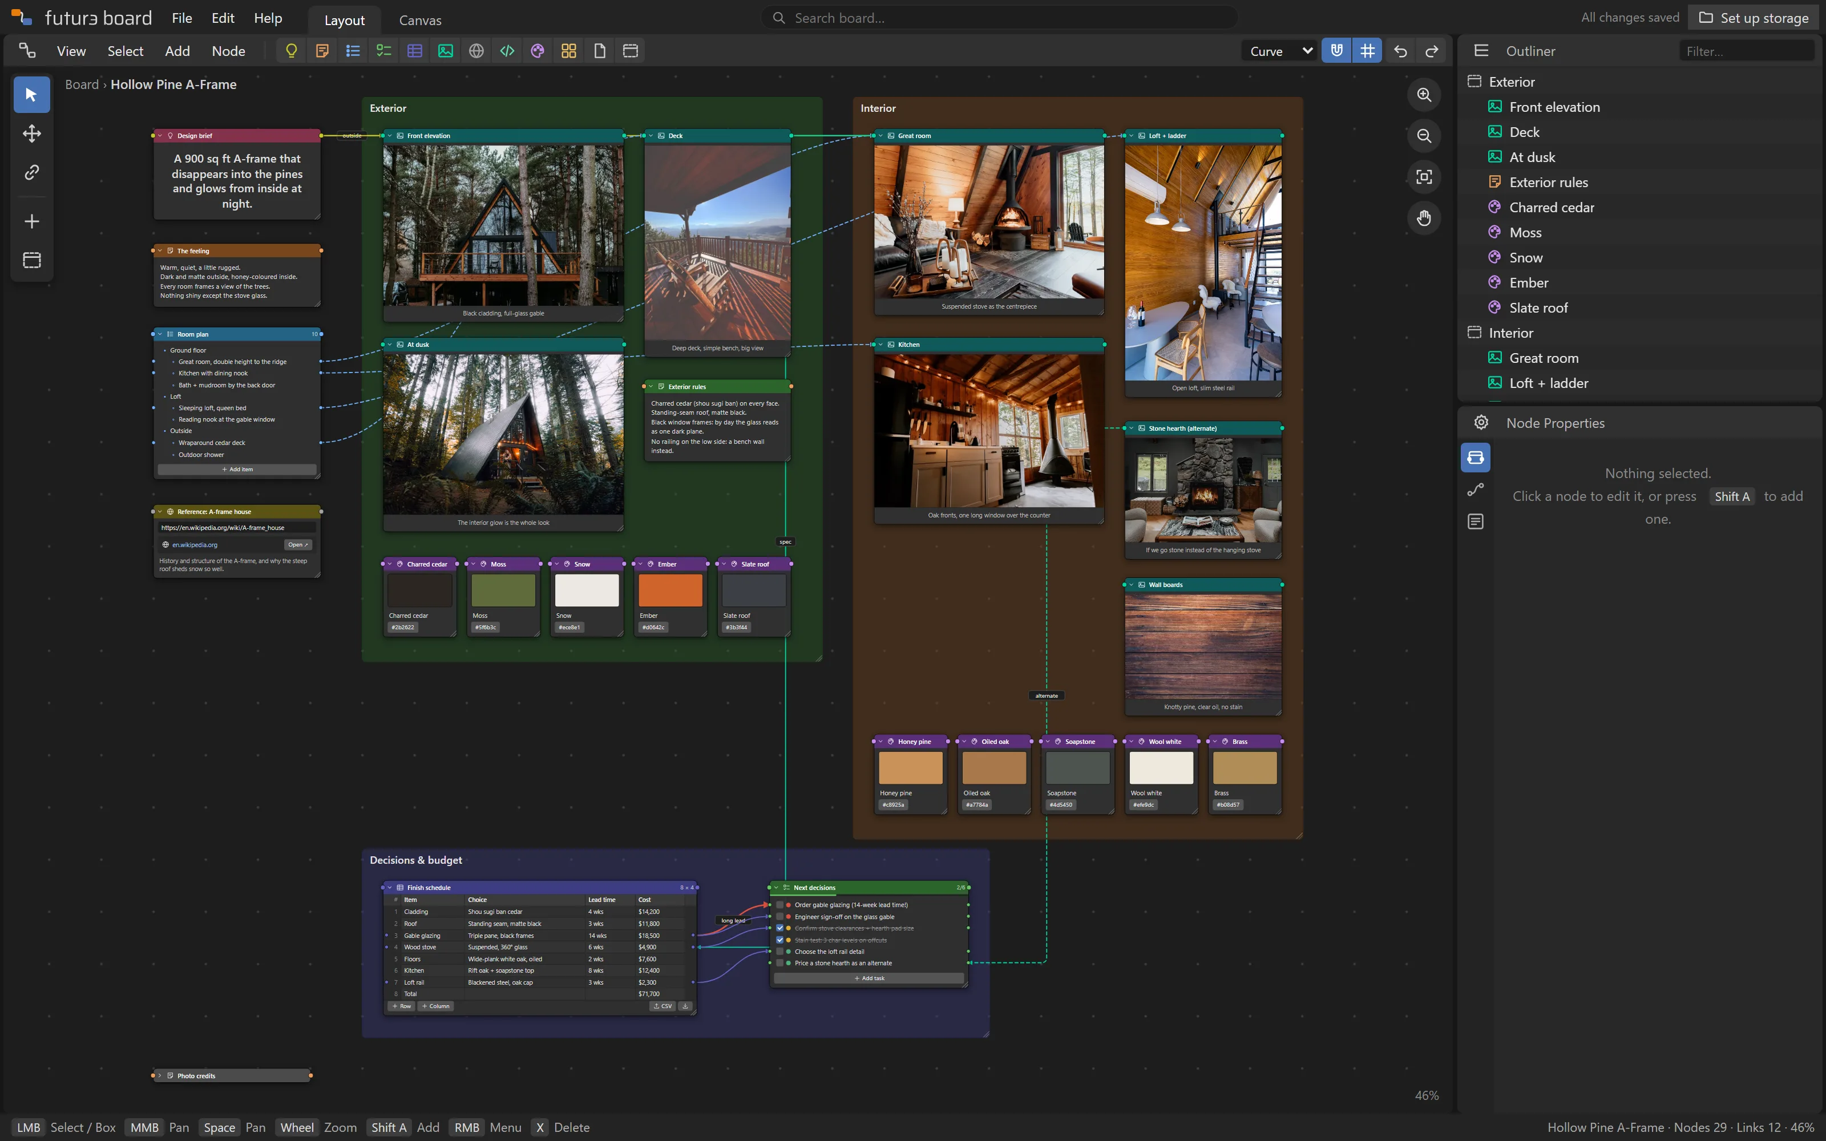Activate the select arrow tool
The image size is (1826, 1141).
pyautogui.click(x=32, y=94)
